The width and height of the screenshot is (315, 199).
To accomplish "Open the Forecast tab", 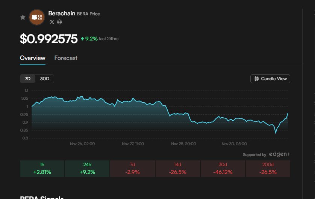I will tap(66, 58).
